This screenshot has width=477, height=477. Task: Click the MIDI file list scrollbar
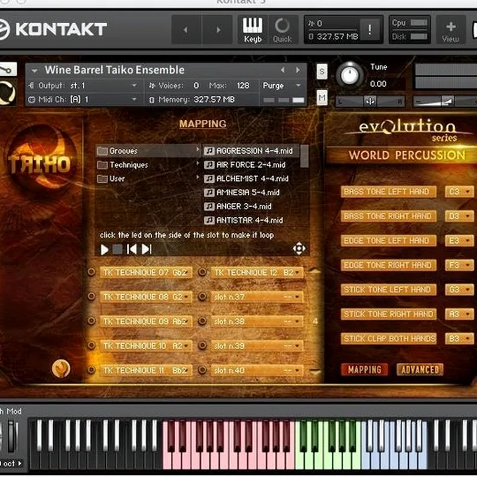pyautogui.click(x=305, y=156)
